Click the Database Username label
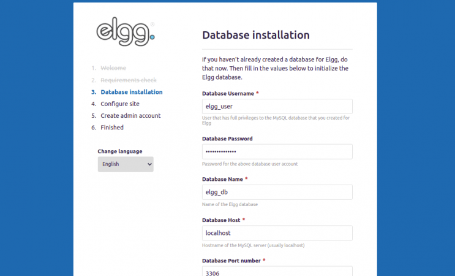 228,93
